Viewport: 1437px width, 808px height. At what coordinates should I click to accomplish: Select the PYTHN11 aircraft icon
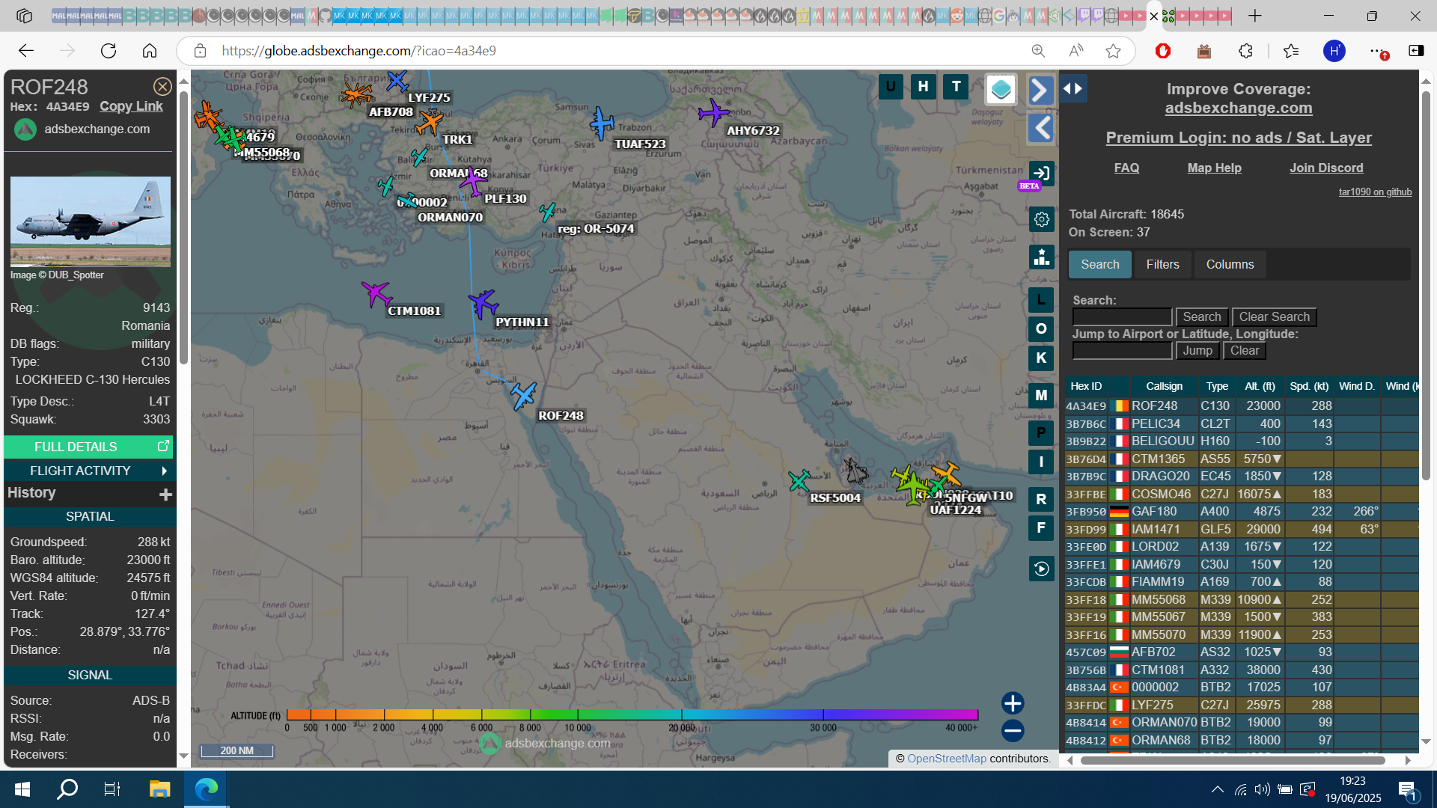point(483,304)
